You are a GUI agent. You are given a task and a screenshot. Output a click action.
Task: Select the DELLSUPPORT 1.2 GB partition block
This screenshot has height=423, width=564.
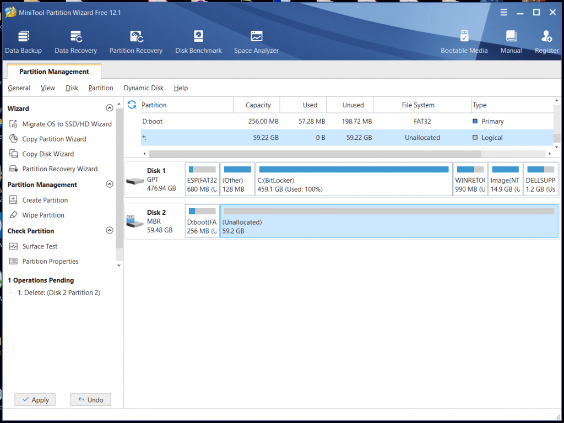[541, 180]
